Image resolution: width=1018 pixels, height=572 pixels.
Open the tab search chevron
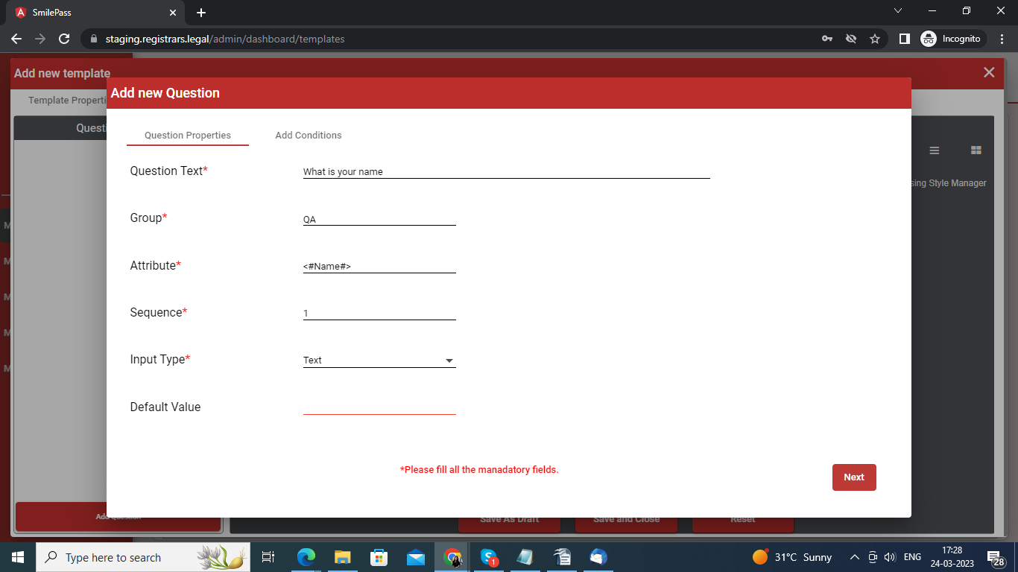[x=898, y=10]
